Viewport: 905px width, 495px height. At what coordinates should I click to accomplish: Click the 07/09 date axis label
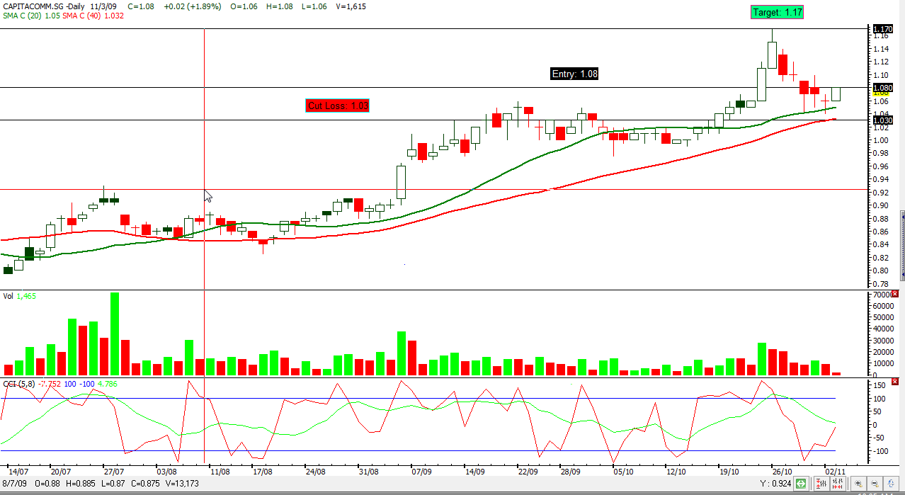coord(422,470)
